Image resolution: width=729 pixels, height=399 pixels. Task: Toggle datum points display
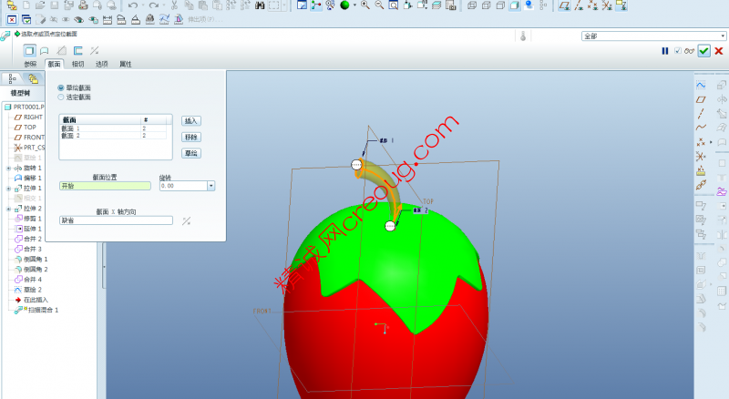click(593, 5)
